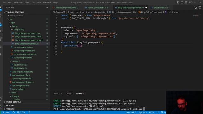Viewport: 203px width, 114px height.
Task: Open blog-dialog.component.css file
Action: (27, 33)
